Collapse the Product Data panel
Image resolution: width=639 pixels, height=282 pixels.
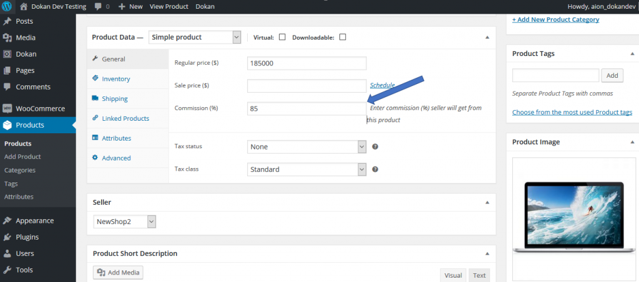487,37
